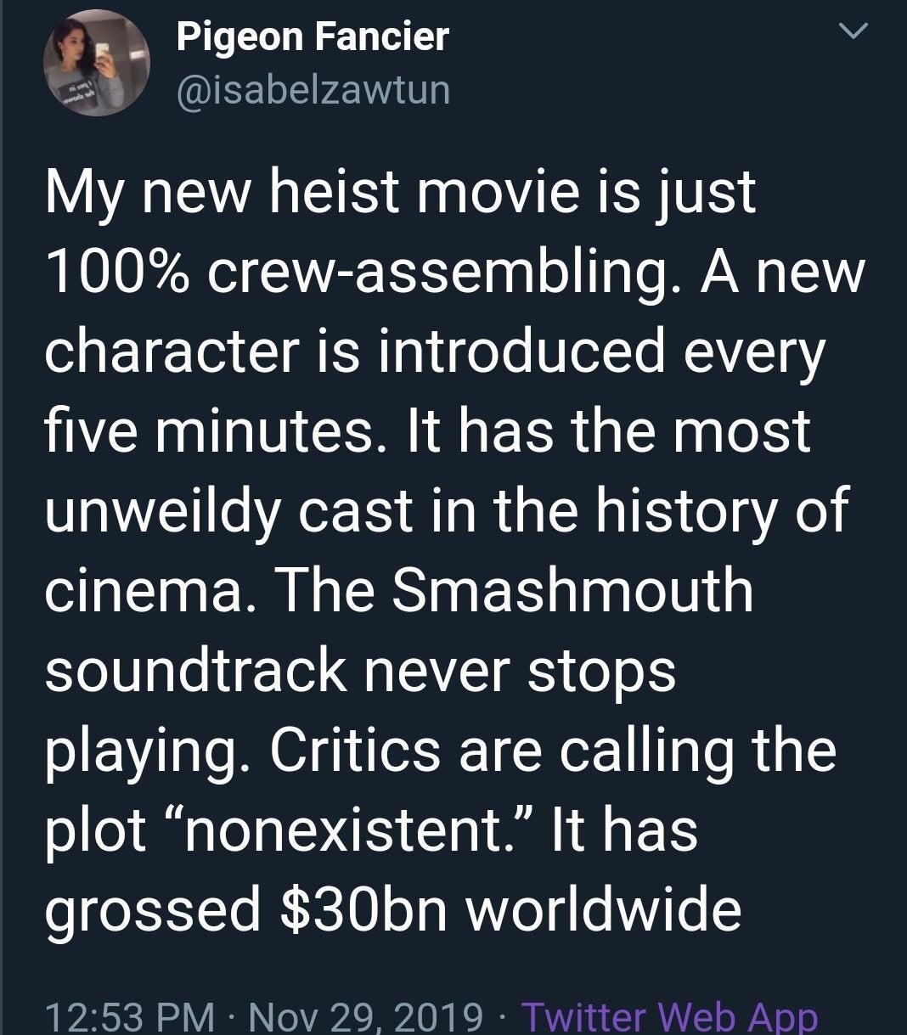Open the Twitter Web App source link

(668, 1016)
